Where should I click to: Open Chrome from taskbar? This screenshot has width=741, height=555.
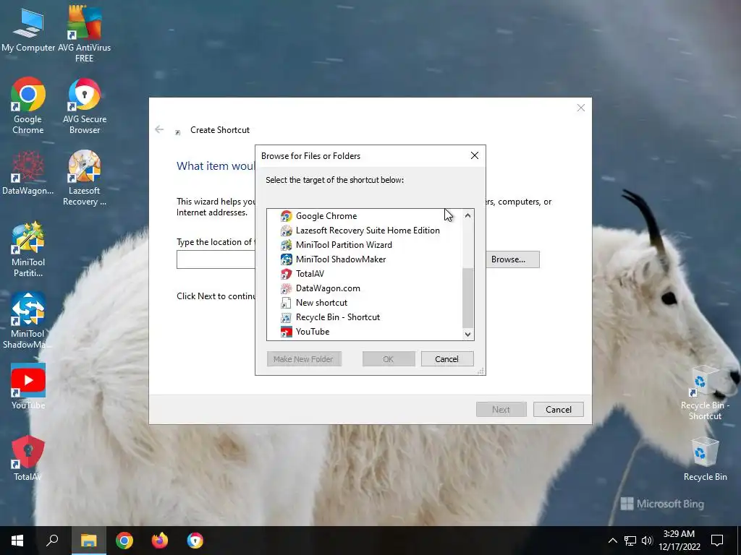[124, 541]
